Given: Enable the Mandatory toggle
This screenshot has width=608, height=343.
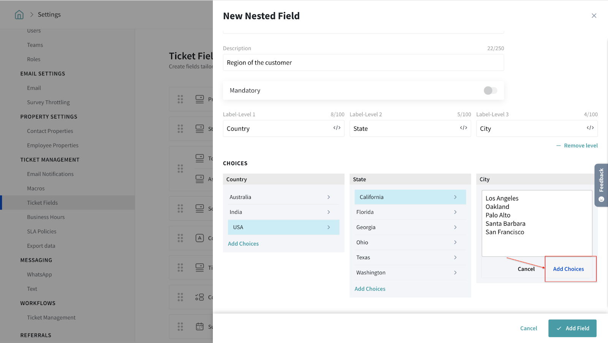Looking at the screenshot, I should point(490,90).
